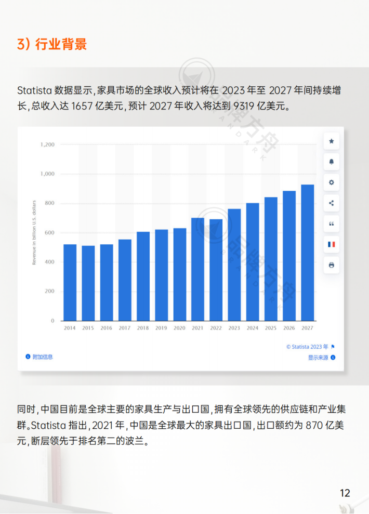Click the small flag icon after Statista 2023
This screenshot has height=514, width=369.
(x=333, y=347)
